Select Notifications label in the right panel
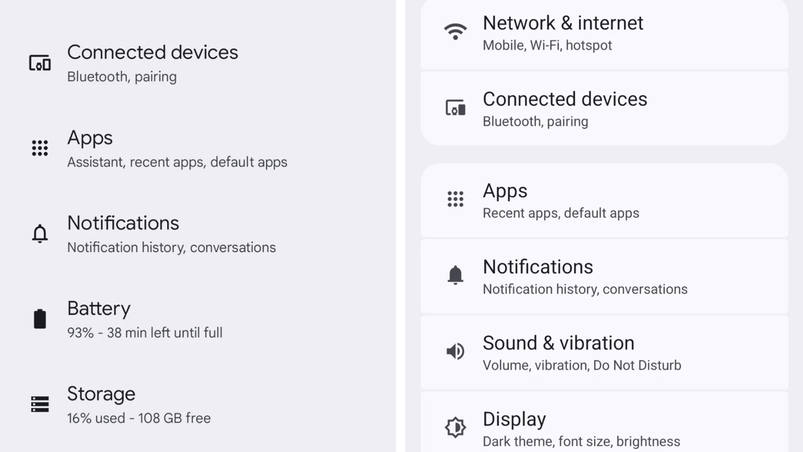This screenshot has height=452, width=803. [x=538, y=267]
